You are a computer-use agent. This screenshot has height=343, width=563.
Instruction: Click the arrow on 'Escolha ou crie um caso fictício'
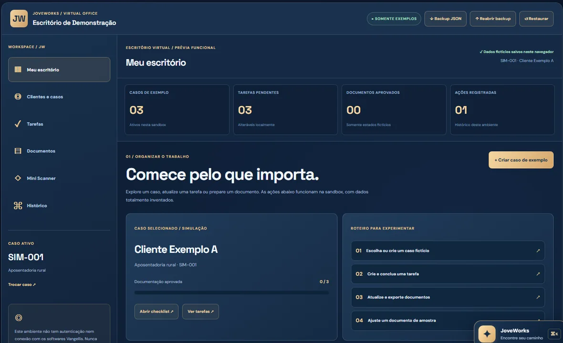point(538,251)
